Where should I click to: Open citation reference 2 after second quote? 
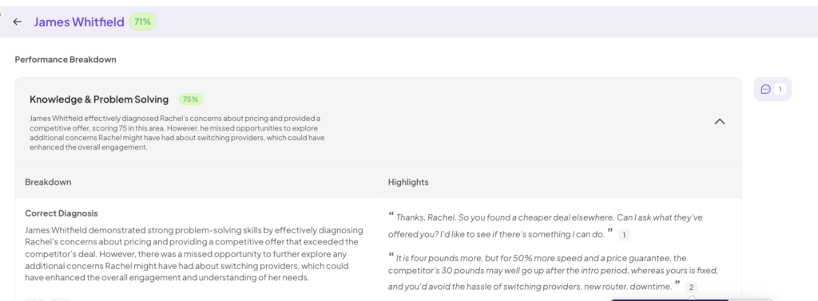tap(691, 287)
